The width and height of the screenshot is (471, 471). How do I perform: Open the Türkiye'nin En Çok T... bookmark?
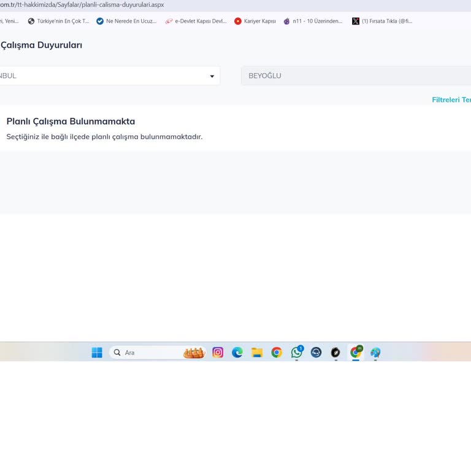pyautogui.click(x=59, y=21)
